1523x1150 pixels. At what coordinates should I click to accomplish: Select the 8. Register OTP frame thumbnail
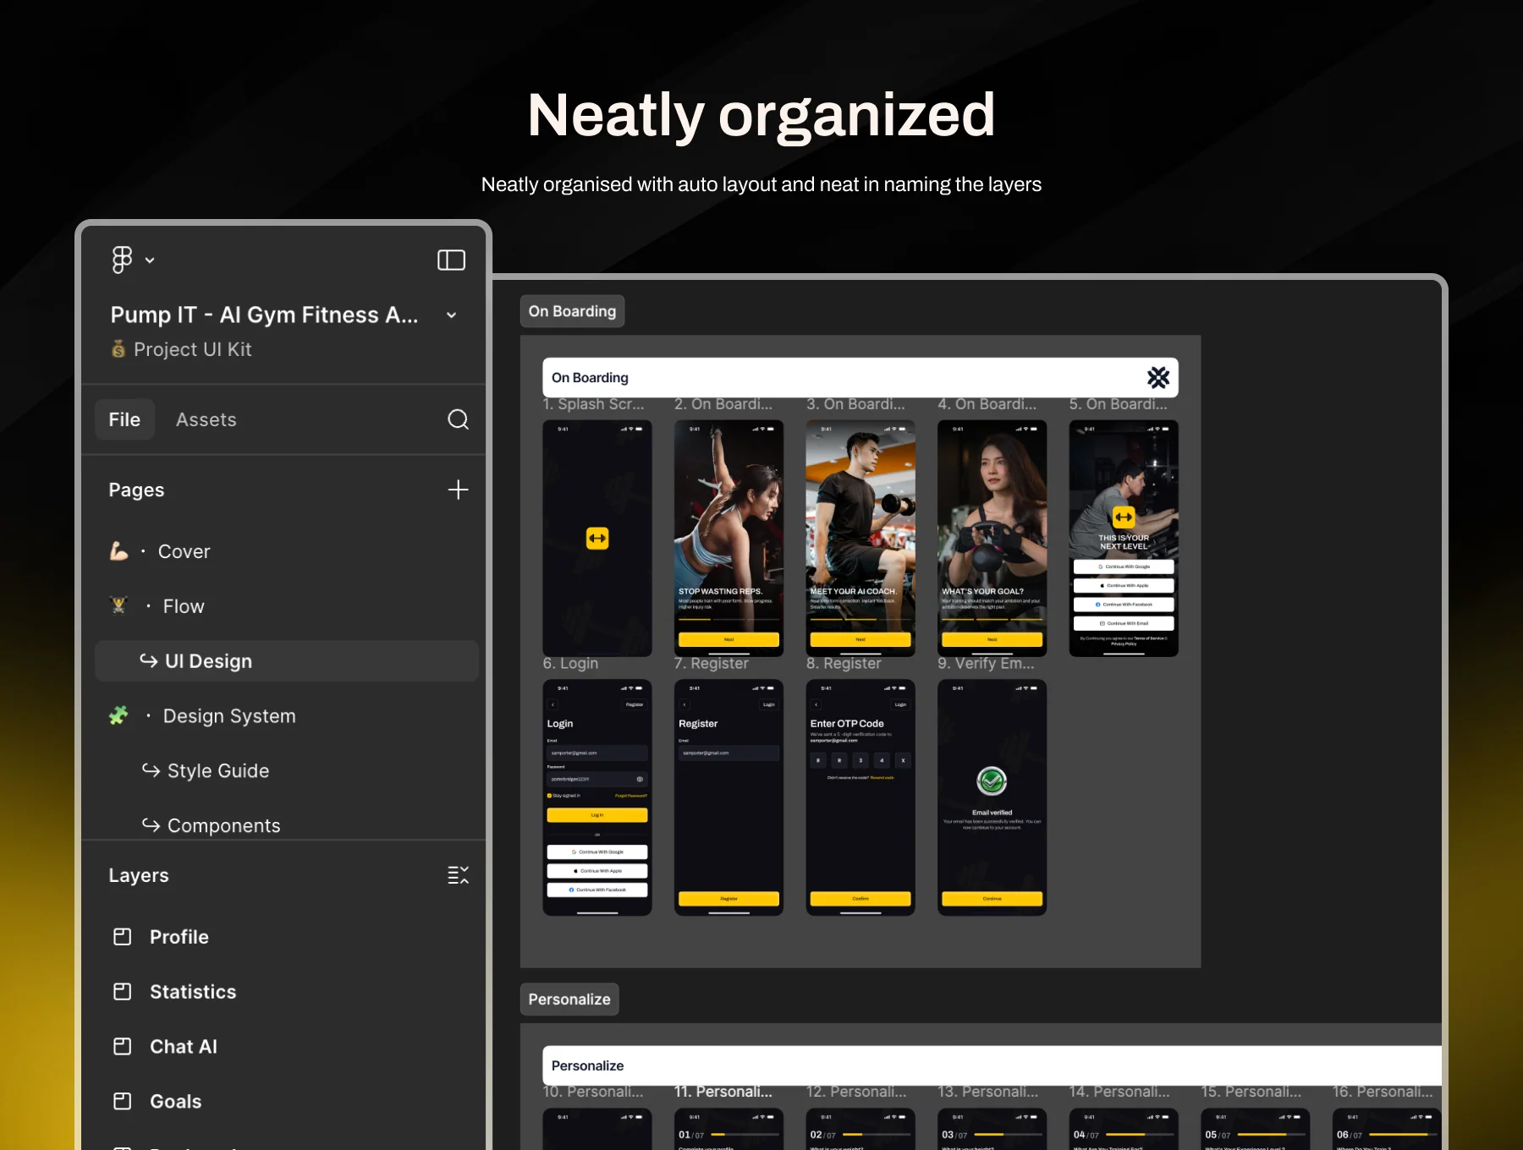(860, 797)
